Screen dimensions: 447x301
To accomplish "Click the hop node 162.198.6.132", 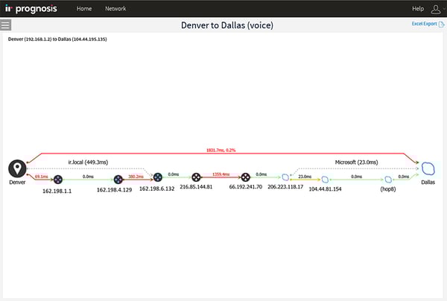I will 157,177.
